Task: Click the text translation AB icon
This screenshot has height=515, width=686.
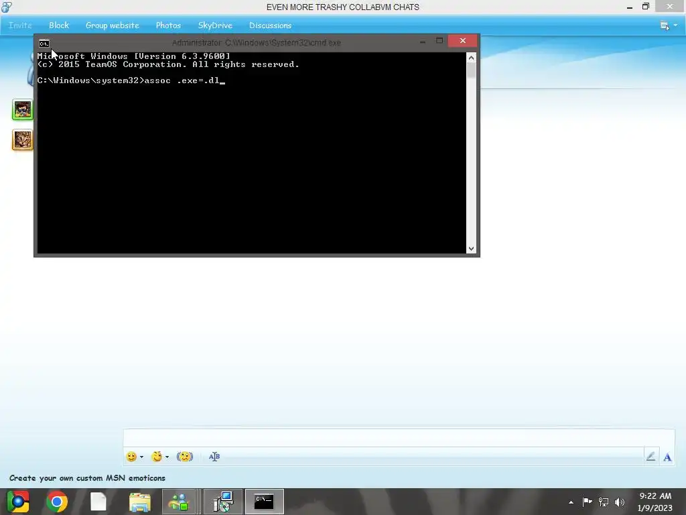Action: 214,457
